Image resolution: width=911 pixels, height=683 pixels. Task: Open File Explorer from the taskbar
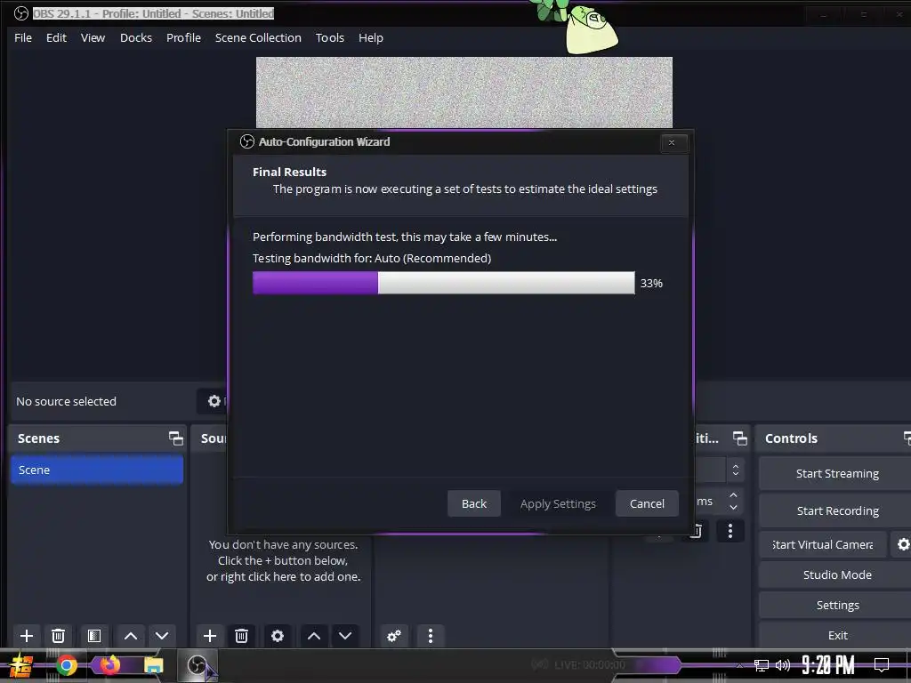coord(153,665)
